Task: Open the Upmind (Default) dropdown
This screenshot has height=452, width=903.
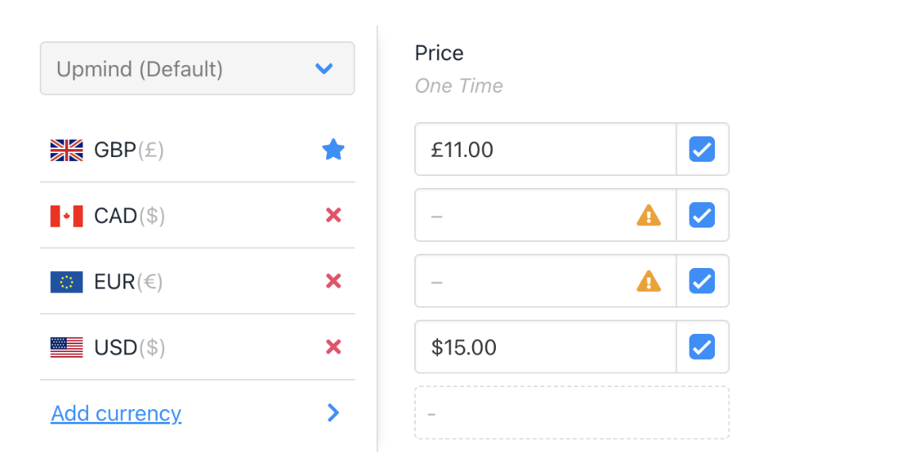Action: pyautogui.click(x=197, y=69)
